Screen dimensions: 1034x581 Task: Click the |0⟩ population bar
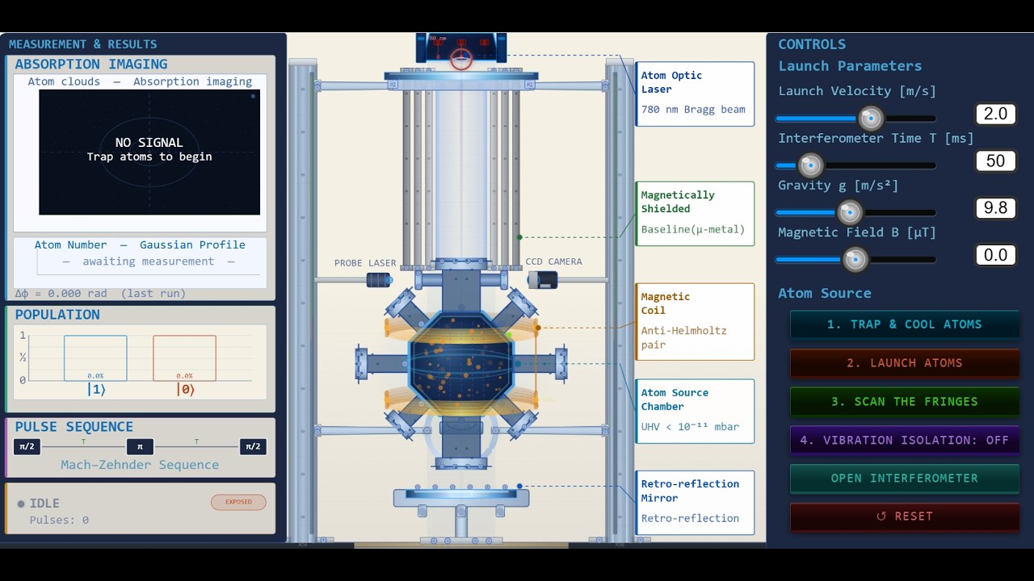(184, 357)
